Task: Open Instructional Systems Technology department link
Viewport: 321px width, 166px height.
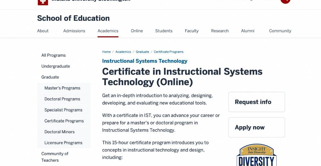Action: click(145, 61)
